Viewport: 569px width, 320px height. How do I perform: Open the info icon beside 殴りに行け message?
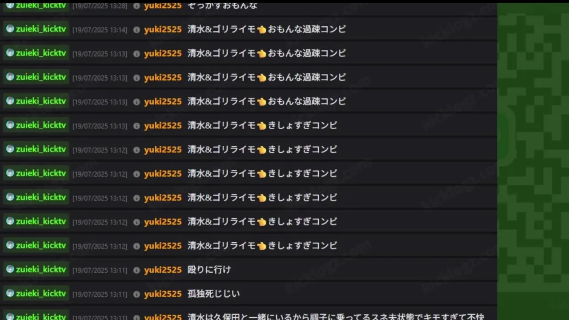(136, 270)
